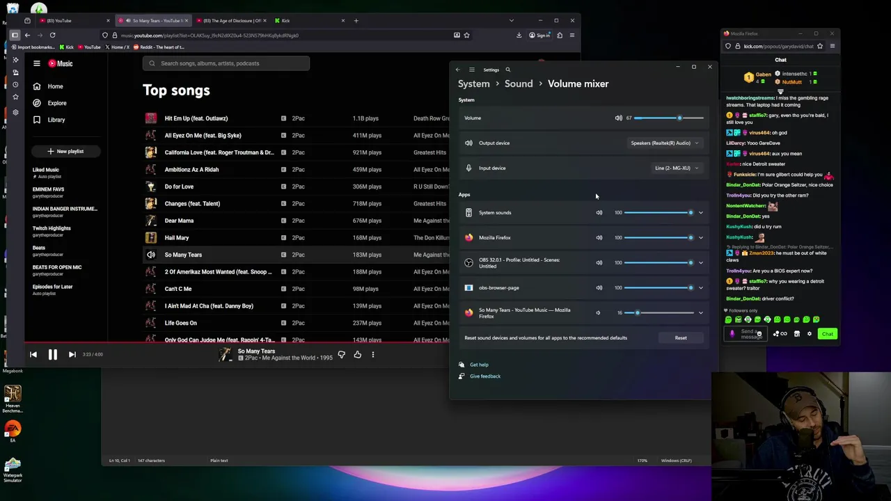
Task: Expand System sounds row chevron
Action: [x=701, y=213]
